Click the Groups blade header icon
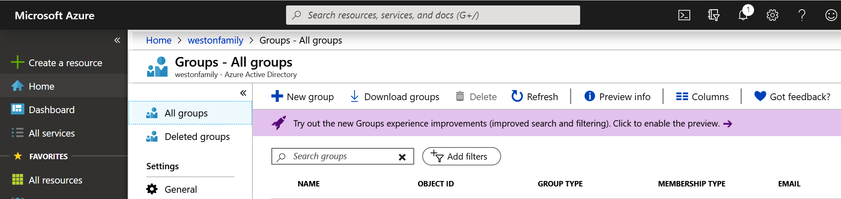This screenshot has height=199, width=841. (157, 67)
